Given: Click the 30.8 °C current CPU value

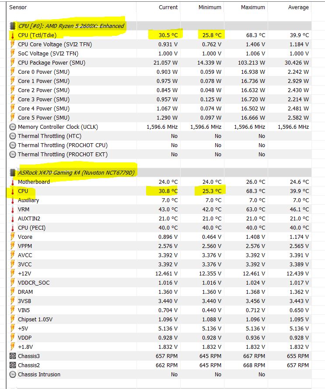Looking at the screenshot, I should click(x=168, y=191).
